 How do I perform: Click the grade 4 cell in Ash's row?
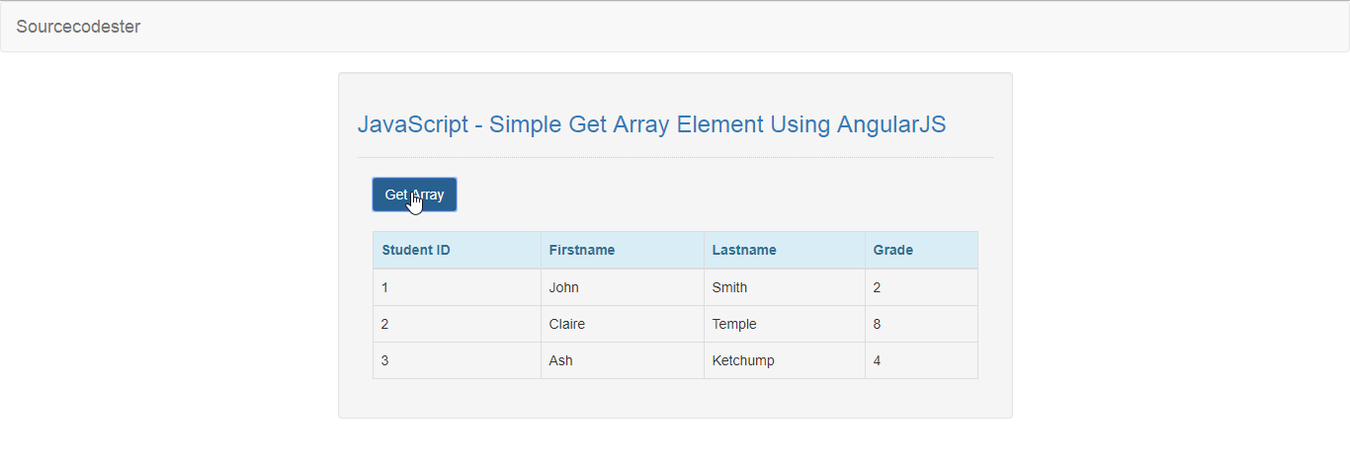(x=921, y=360)
